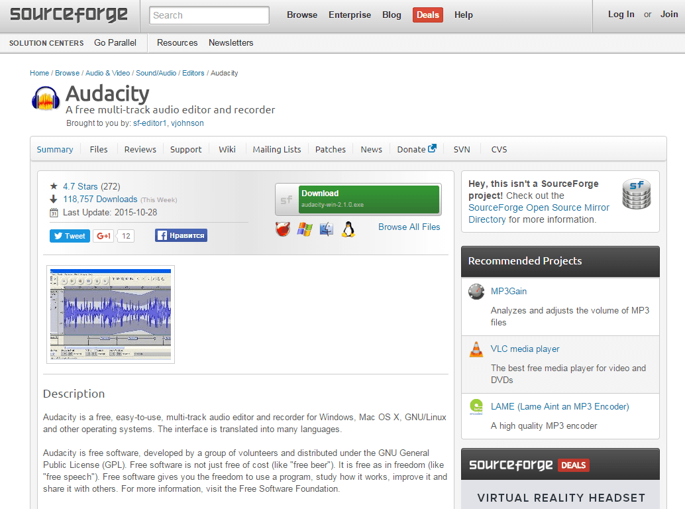Open the VLC media player link

[525, 349]
